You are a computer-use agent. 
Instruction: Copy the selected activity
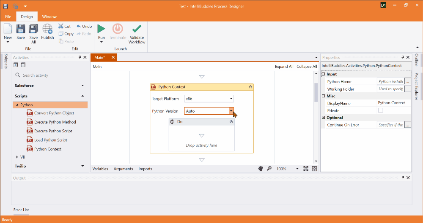(x=66, y=34)
